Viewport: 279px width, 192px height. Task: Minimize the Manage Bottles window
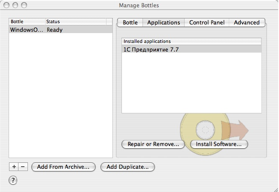click(15, 6)
